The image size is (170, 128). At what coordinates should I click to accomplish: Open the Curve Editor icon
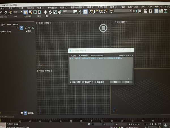tap(161, 11)
